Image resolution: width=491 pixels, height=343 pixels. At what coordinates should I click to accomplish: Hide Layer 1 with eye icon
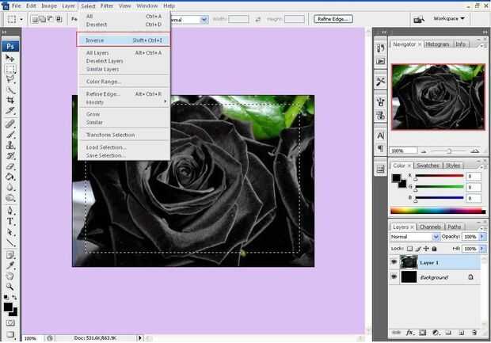[394, 262]
